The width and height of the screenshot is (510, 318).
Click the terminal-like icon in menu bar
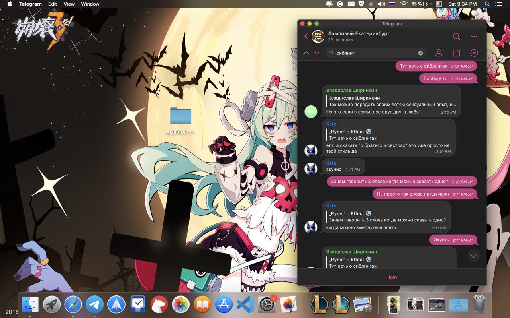[439, 4]
